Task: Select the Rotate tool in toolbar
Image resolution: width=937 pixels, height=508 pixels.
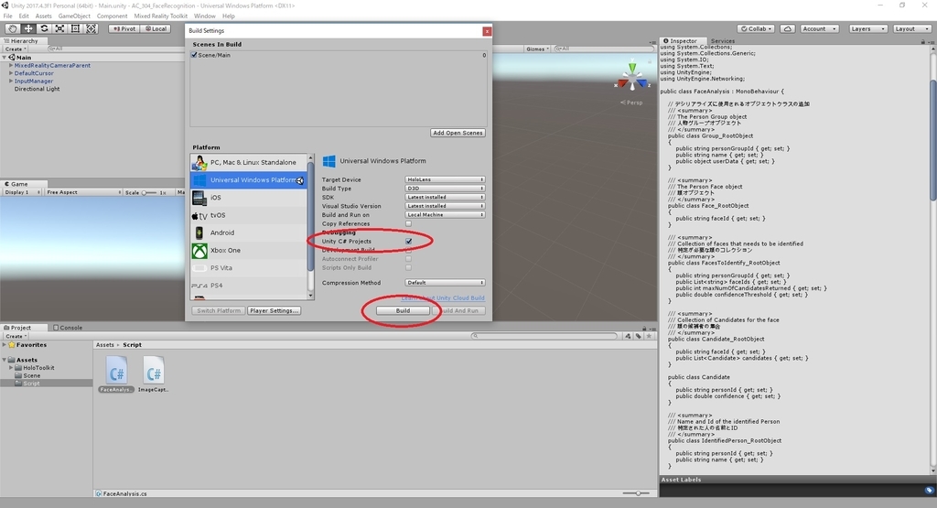Action: click(x=44, y=28)
